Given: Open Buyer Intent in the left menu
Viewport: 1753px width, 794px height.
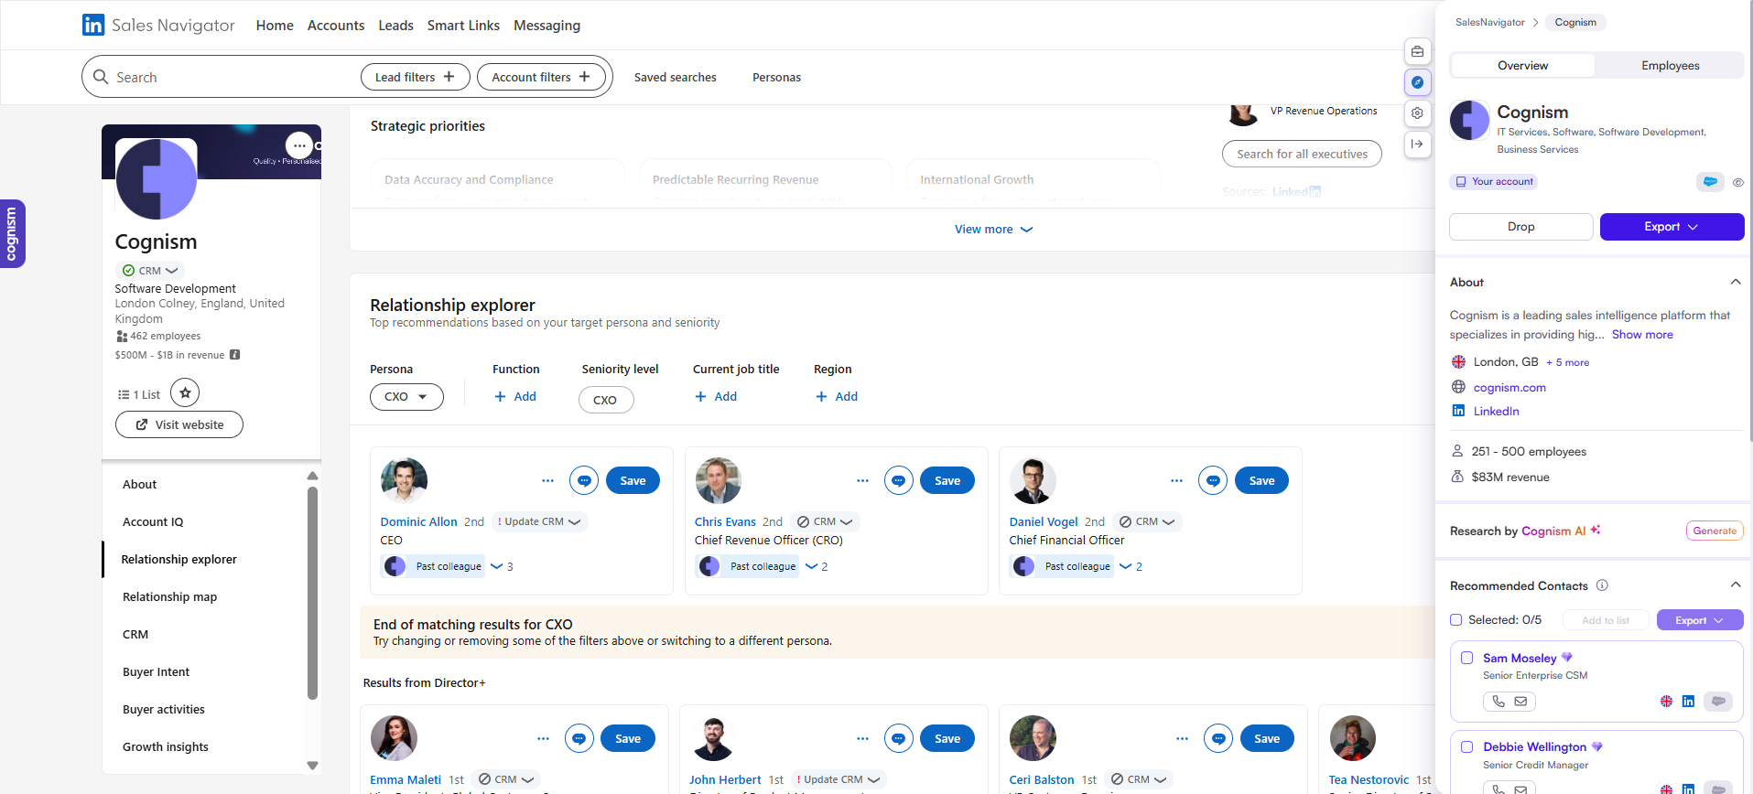Looking at the screenshot, I should [x=157, y=672].
